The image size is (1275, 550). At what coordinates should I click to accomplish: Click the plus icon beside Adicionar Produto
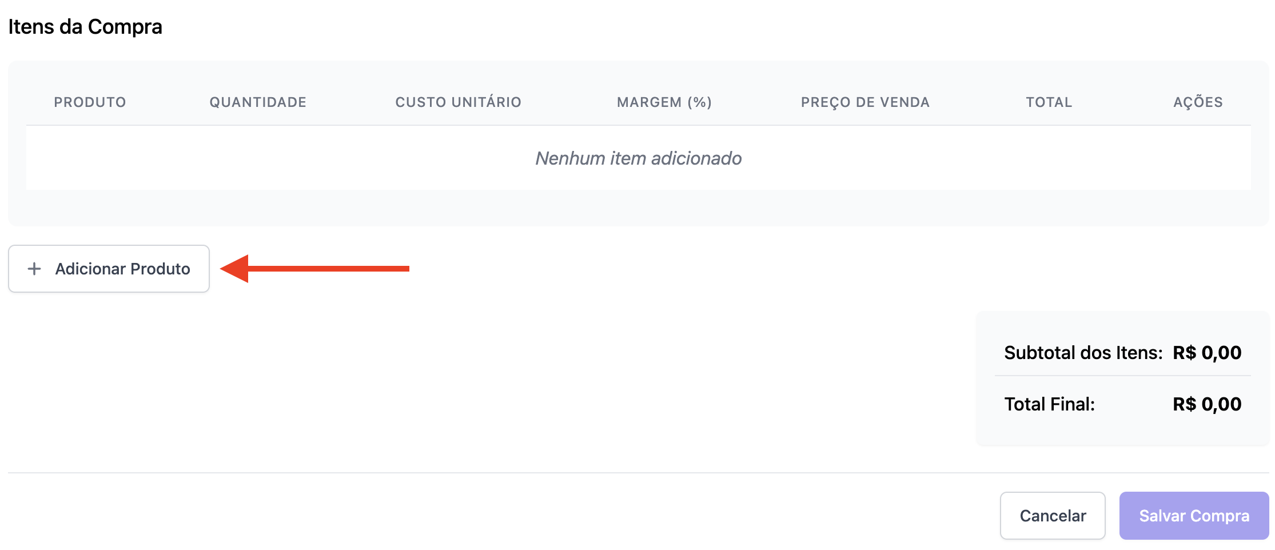point(34,269)
